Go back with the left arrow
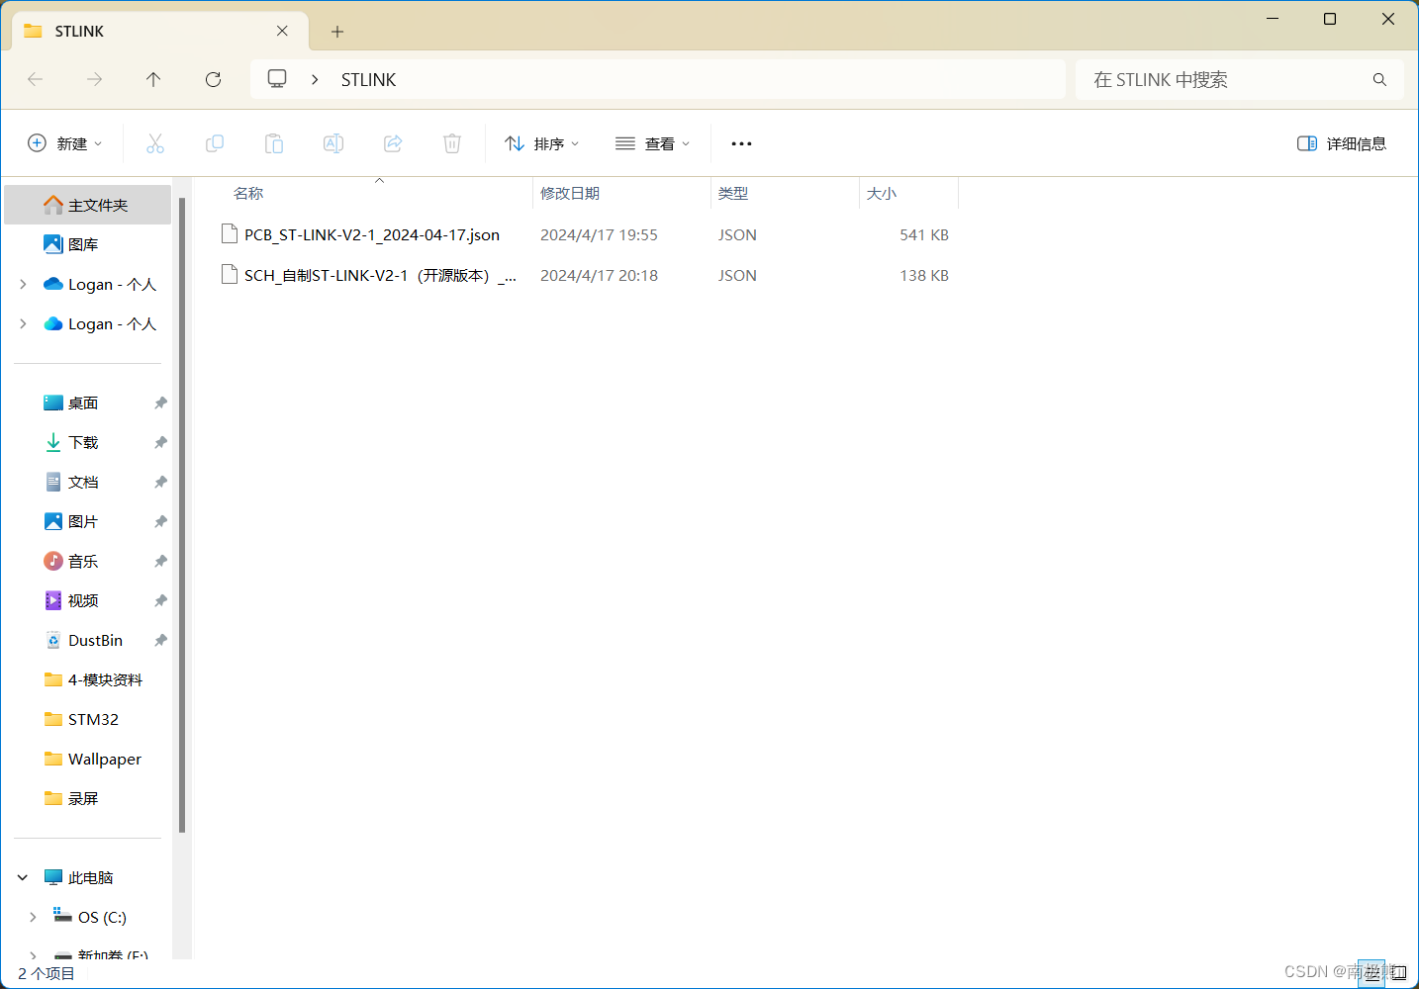This screenshot has height=989, width=1419. point(36,79)
